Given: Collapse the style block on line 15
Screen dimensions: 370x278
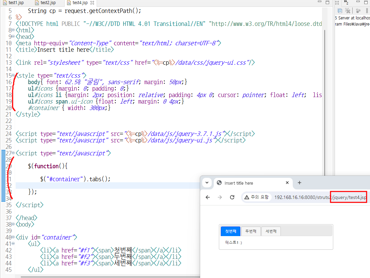Looking at the screenshot, I should tap(13, 75).
